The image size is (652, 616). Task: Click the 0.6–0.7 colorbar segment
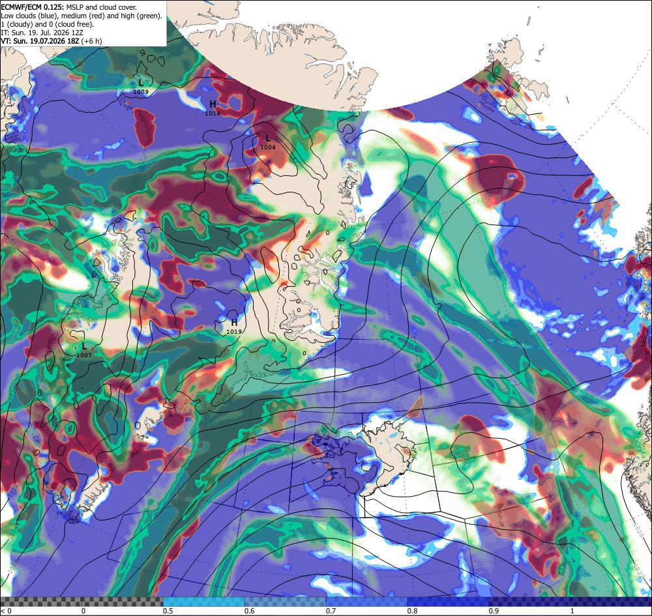(286, 602)
